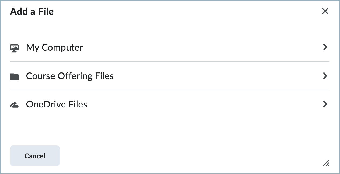Click the chevron next to Course Offering Files

pyautogui.click(x=325, y=76)
